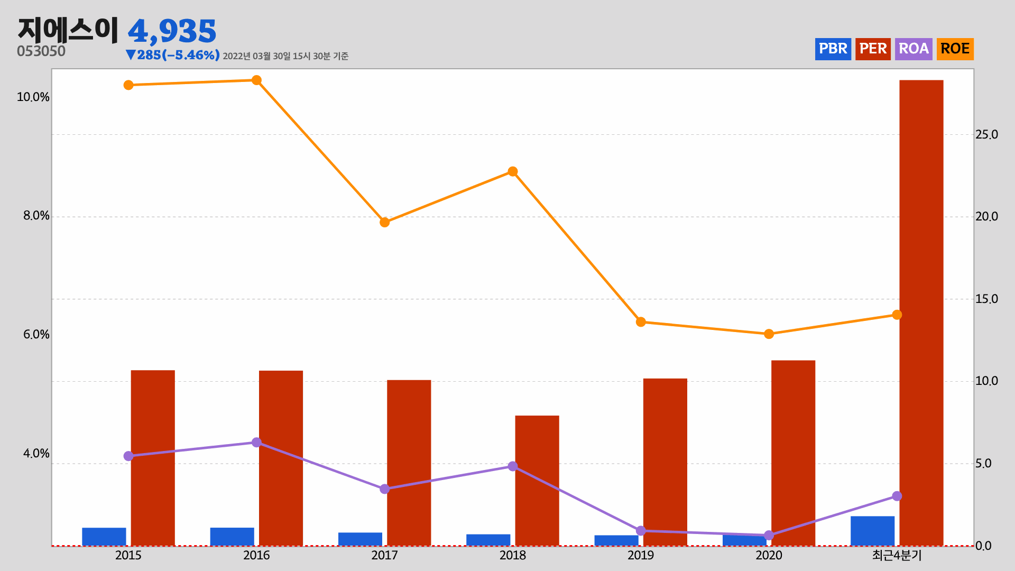The width and height of the screenshot is (1015, 571).
Task: Click the 2016 x-axis label
Action: coord(256,555)
